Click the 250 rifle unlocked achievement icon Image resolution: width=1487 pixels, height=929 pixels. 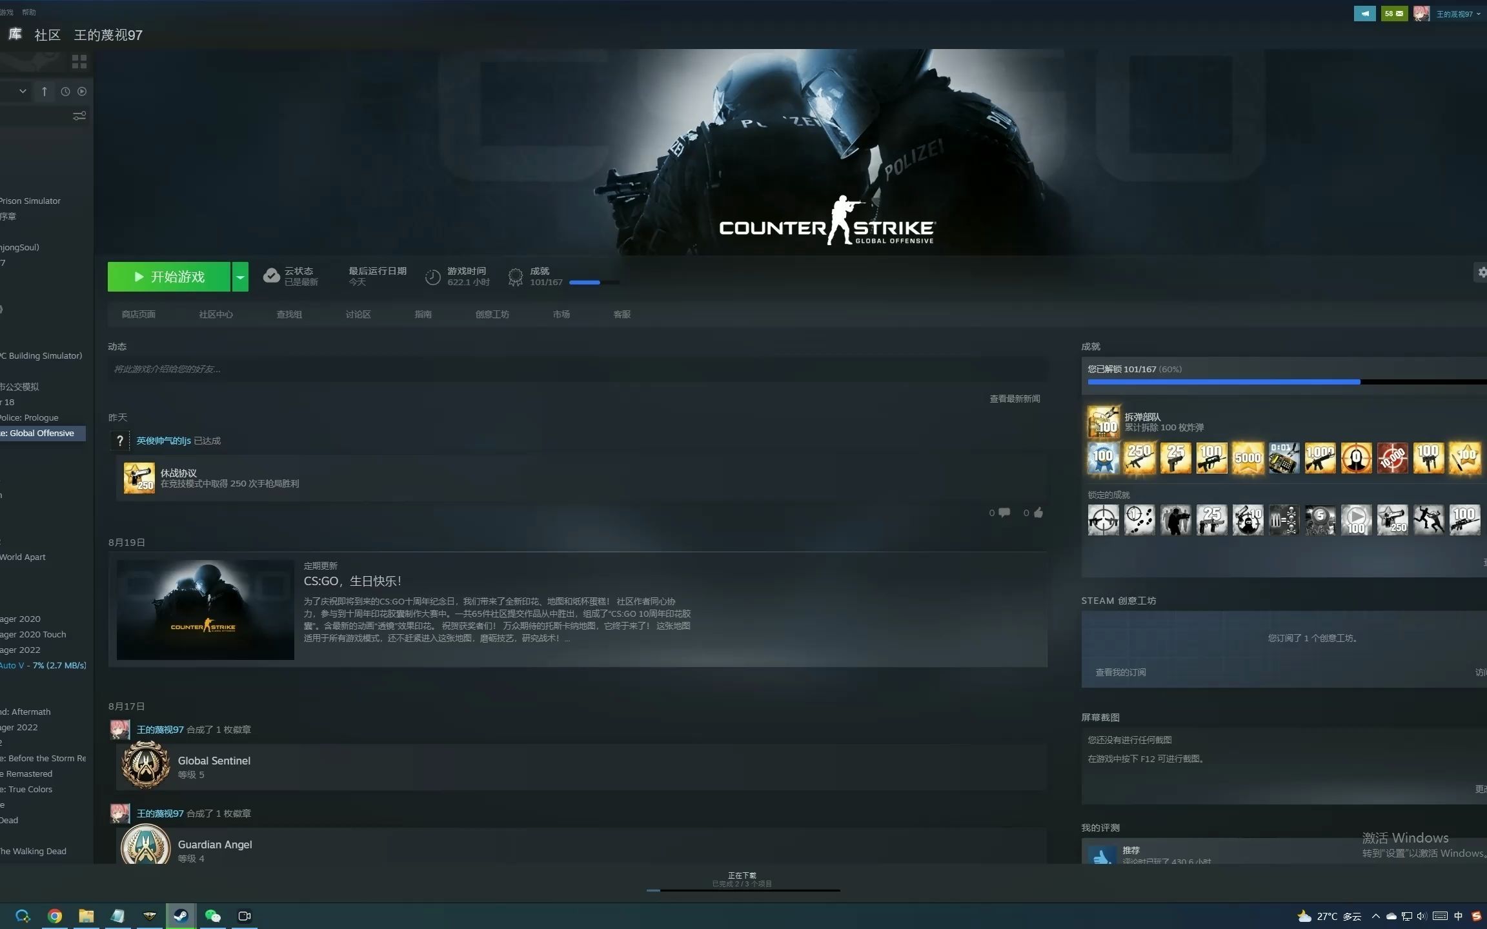[x=1140, y=458]
